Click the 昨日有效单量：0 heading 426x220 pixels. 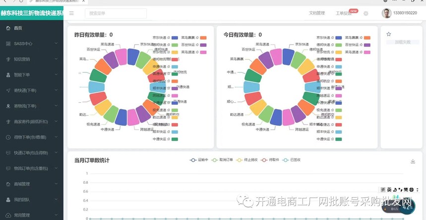coord(93,35)
